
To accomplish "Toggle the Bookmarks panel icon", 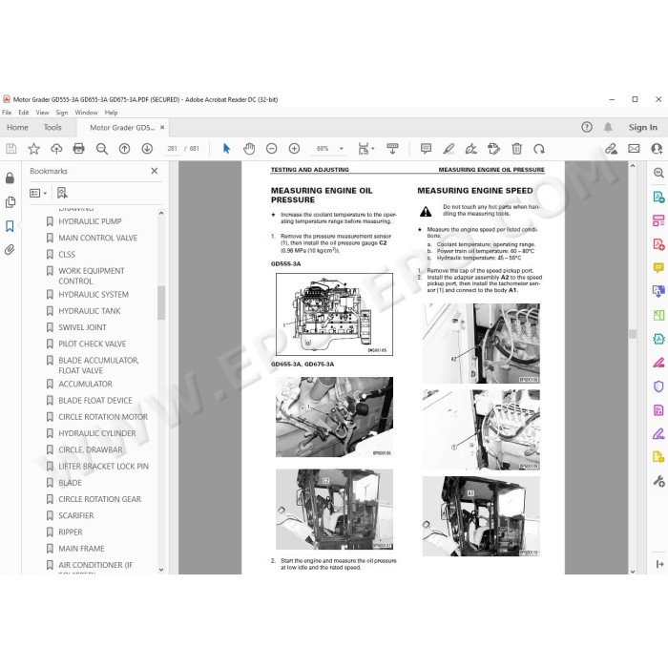I will (x=10, y=226).
